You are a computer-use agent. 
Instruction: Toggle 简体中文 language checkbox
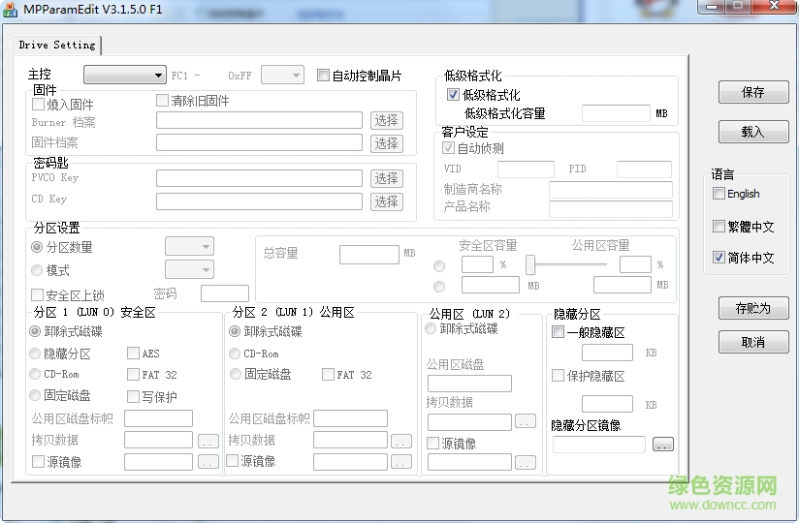tap(719, 258)
